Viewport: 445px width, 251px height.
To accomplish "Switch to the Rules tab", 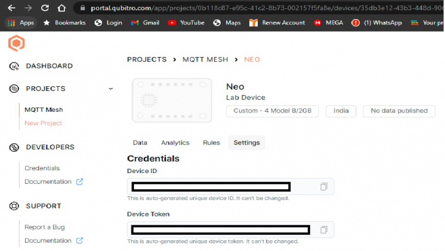I will (211, 143).
